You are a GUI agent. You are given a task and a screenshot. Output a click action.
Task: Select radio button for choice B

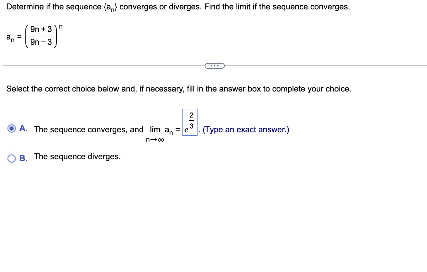pyautogui.click(x=12, y=159)
